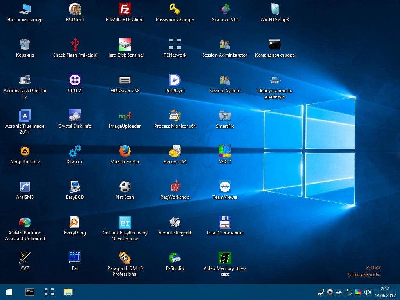The width and height of the screenshot is (400, 300).
Task: Click the colorful display tray icon
Action: 358,292
